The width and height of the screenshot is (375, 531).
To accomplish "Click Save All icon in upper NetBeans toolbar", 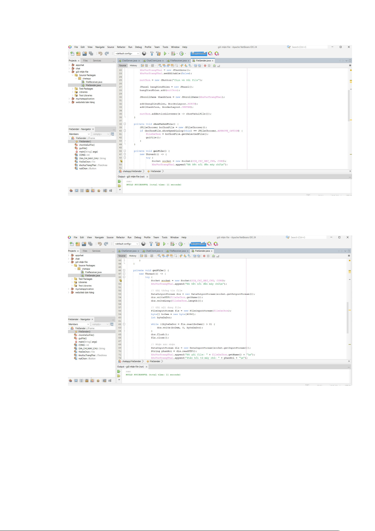I will pos(91,54).
